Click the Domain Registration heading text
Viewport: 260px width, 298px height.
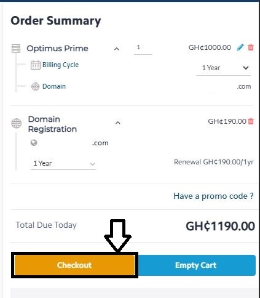52,124
